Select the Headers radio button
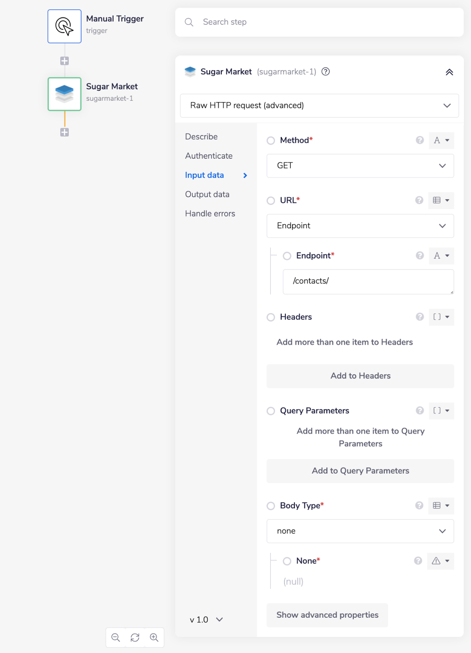The image size is (471, 653). (271, 317)
